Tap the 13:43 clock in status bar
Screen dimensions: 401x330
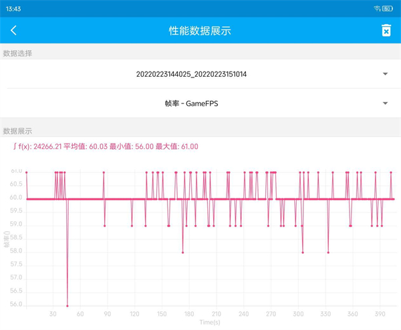tap(12, 7)
